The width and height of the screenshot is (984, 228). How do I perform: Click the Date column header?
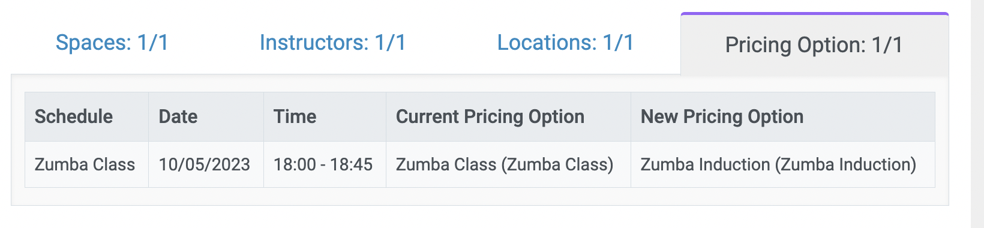206,116
